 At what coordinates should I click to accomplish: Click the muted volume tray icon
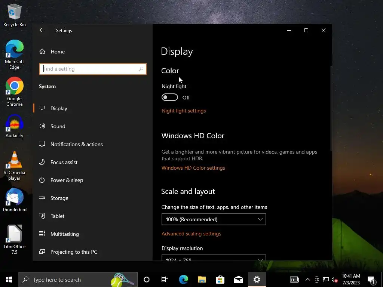334,280
